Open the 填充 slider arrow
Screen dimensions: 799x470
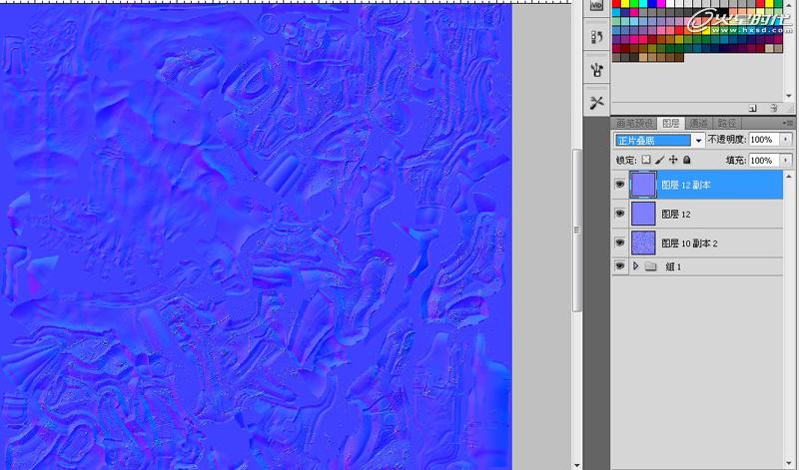786,160
